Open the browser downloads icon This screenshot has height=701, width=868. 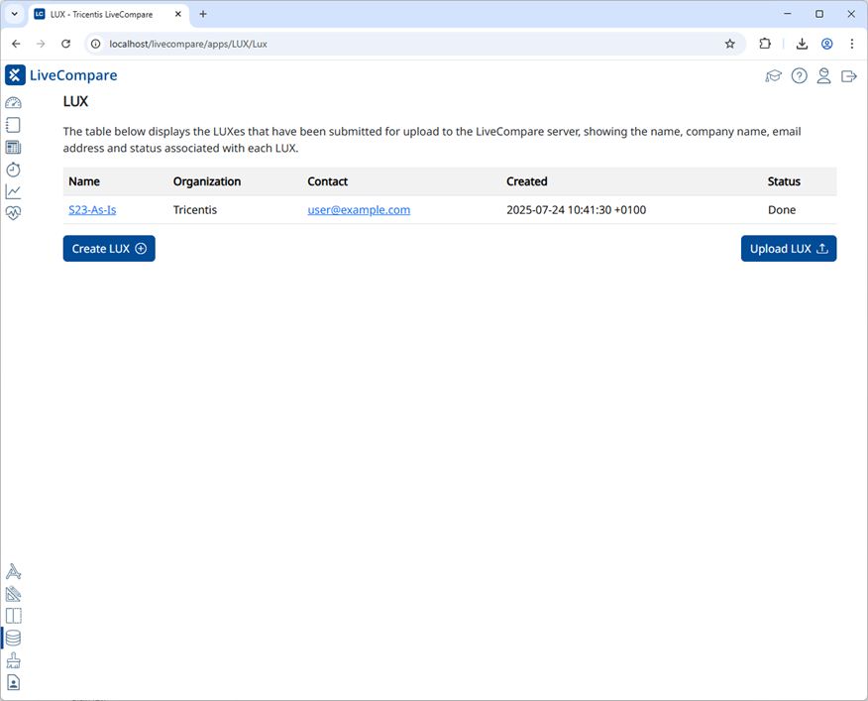pyautogui.click(x=802, y=44)
